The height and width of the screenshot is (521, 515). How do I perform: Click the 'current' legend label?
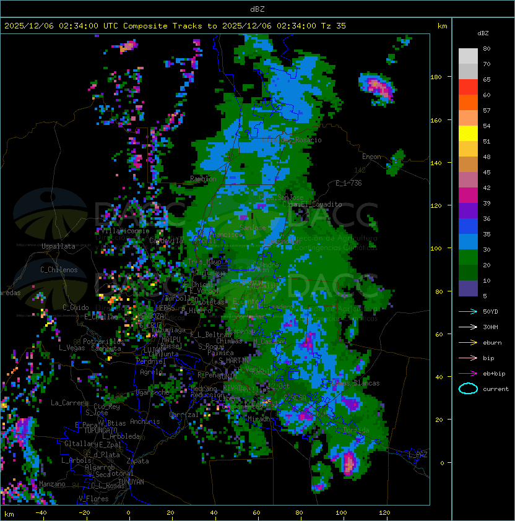[496, 389]
